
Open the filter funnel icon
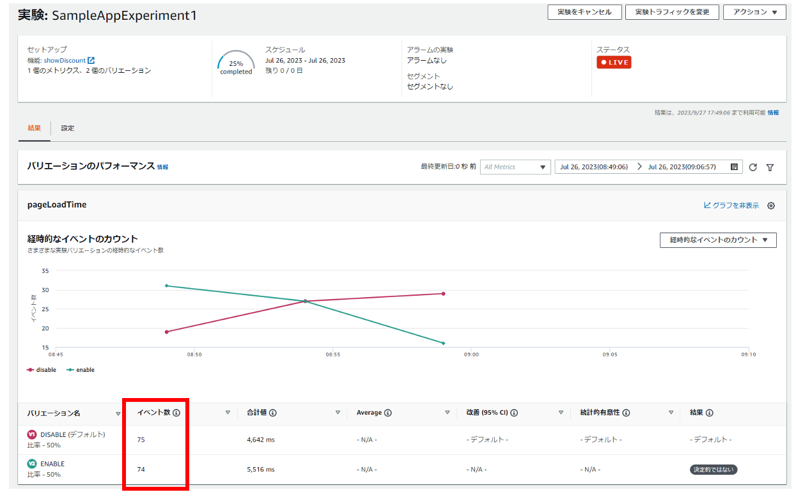770,167
